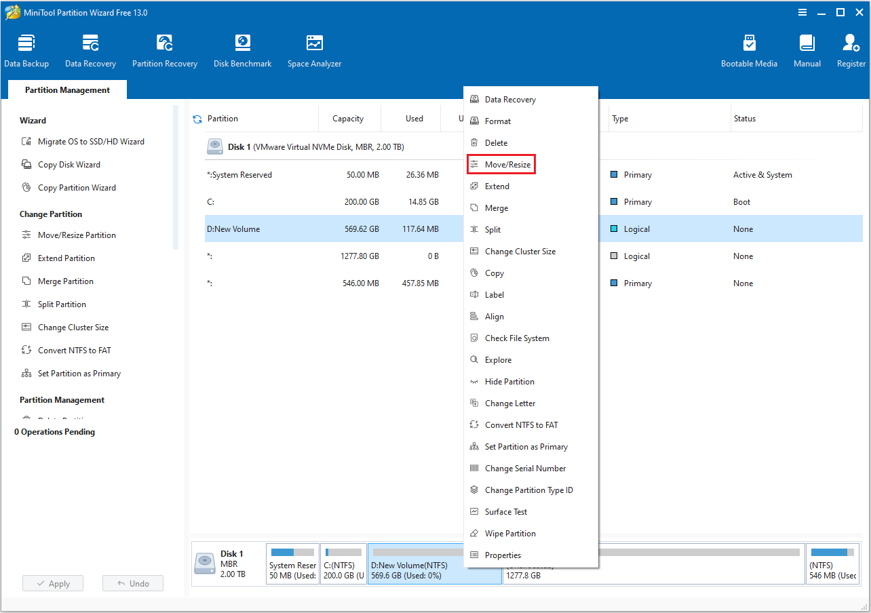
Task: Click the left sidebar vertical scrollbar
Action: tap(176, 178)
